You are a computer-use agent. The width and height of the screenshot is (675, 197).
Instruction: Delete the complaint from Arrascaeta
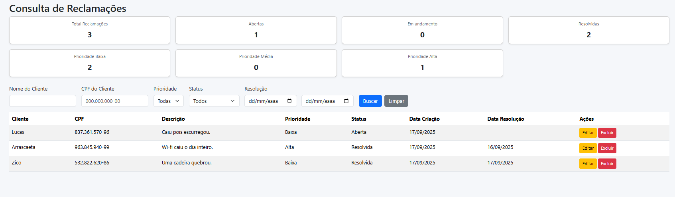point(607,148)
